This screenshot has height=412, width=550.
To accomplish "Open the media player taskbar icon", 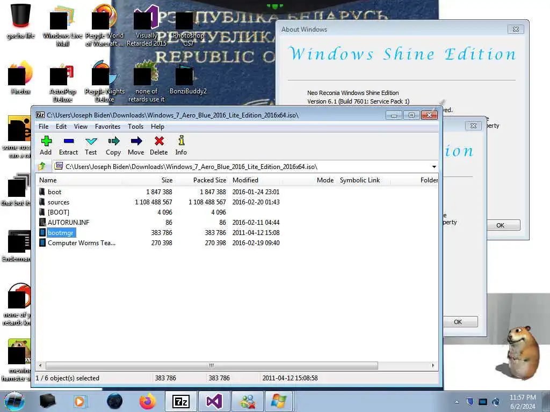I will tap(79, 401).
